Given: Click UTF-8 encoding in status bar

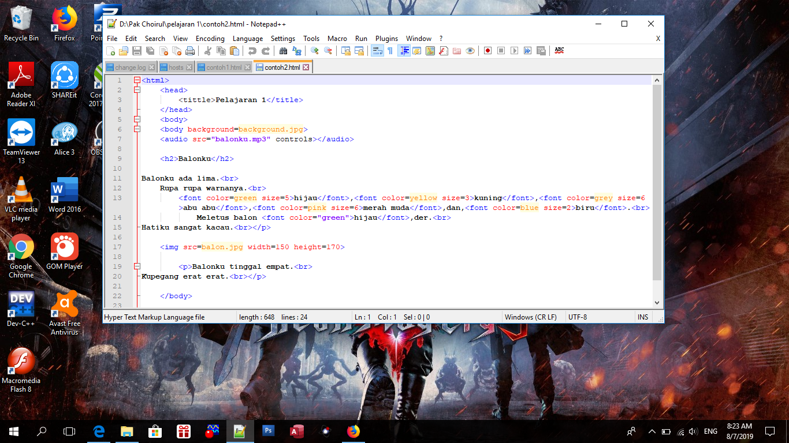Looking at the screenshot, I should click(578, 317).
